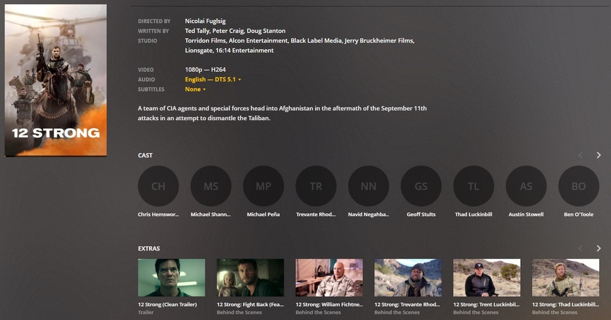Select the MS avatar for Michael Shannon
The image size is (611, 320).
(211, 186)
